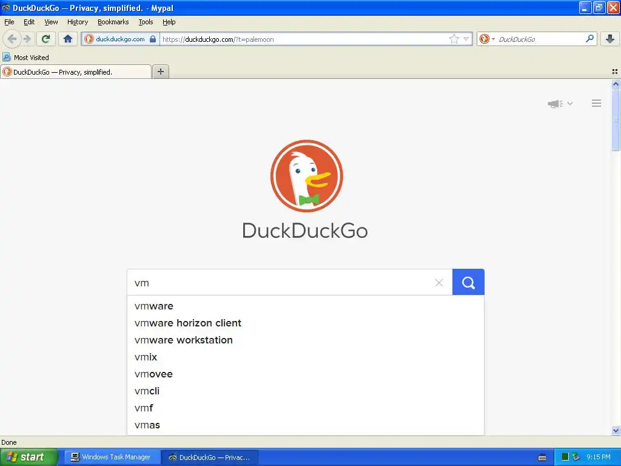Click the blue search magnifier button

pyautogui.click(x=468, y=282)
